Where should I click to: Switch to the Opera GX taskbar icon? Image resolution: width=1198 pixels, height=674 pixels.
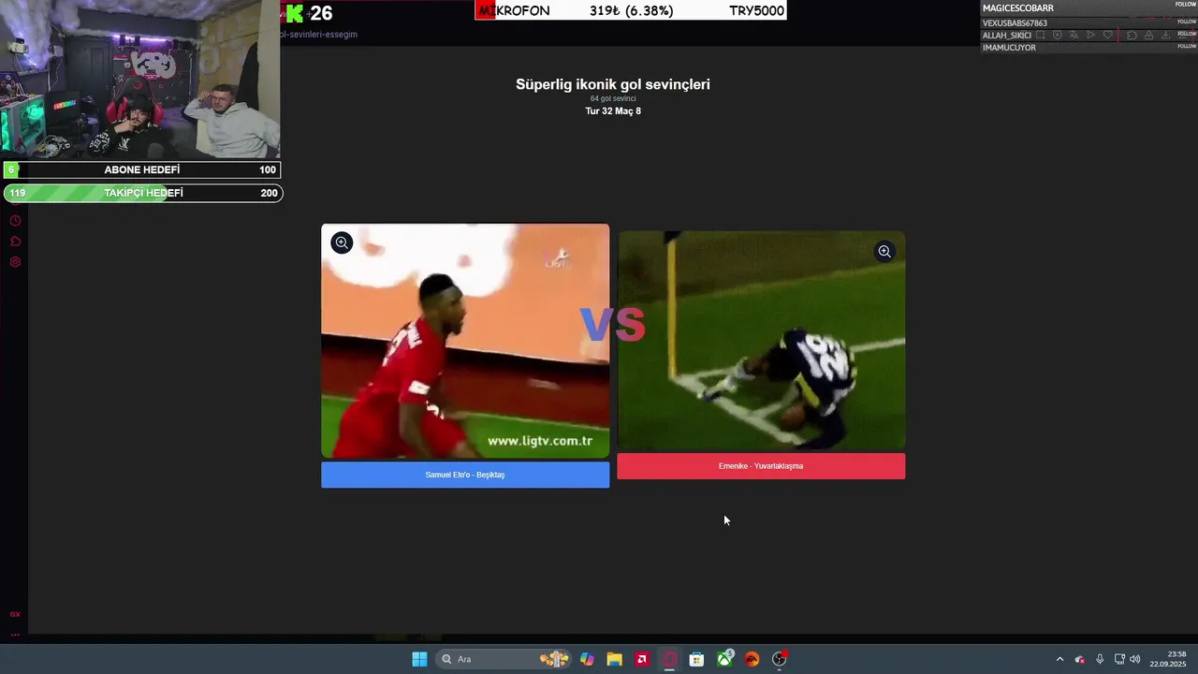pyautogui.click(x=669, y=659)
